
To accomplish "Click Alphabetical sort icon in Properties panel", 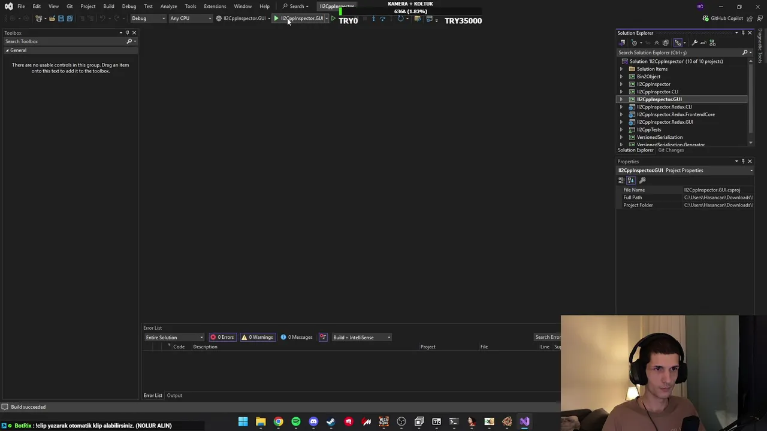I will (631, 180).
